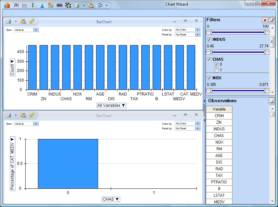Select INDUS in Observations list
This screenshot has height=207, width=278.
pyautogui.click(x=219, y=129)
